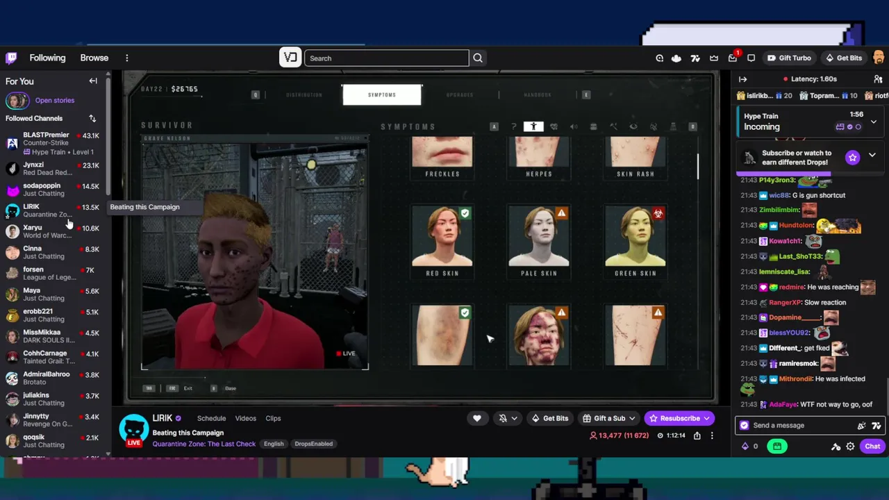Click the share stream icon

click(x=697, y=435)
